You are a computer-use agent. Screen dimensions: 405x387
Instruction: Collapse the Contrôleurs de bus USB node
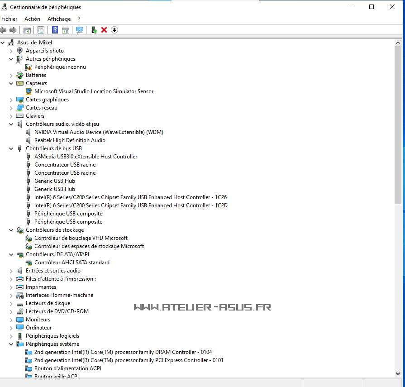point(11,148)
